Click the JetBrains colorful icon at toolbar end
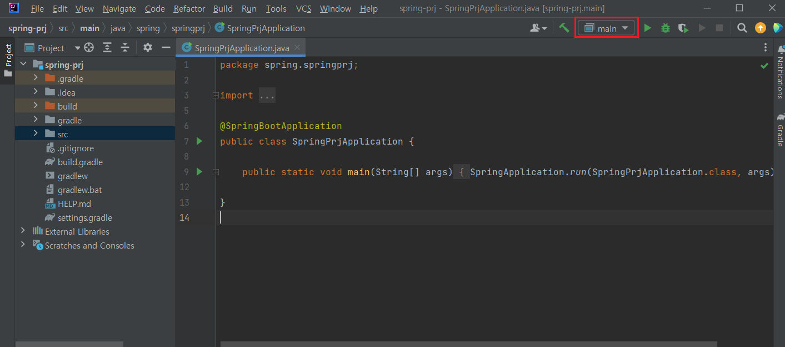785x347 pixels. 778,28
